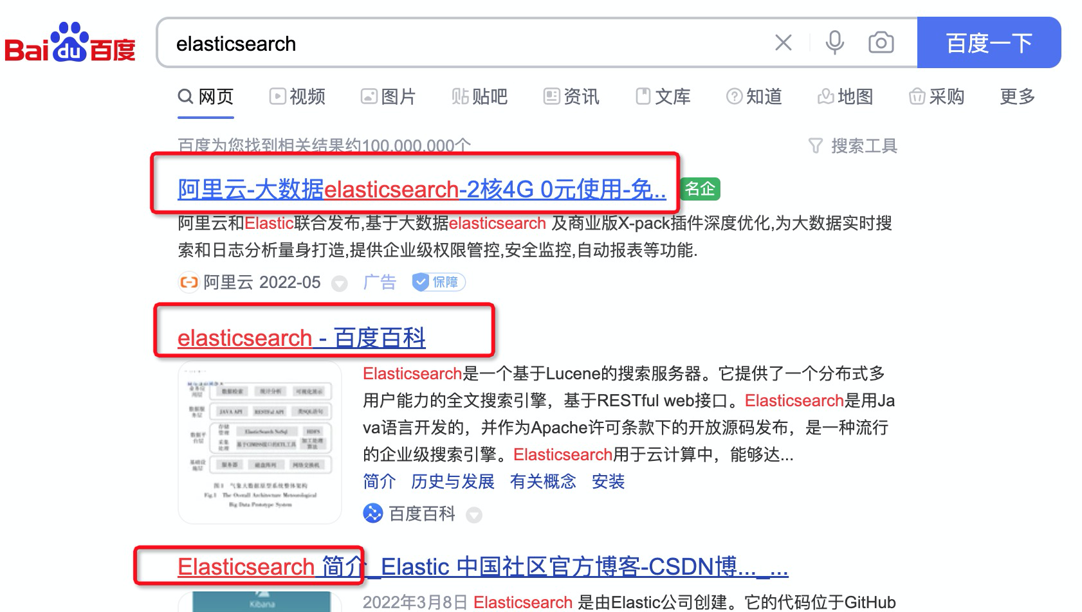1082x612 pixels.
Task: Click the result count text 百度为您找到相关结果约100,000,000个
Action: coord(324,146)
